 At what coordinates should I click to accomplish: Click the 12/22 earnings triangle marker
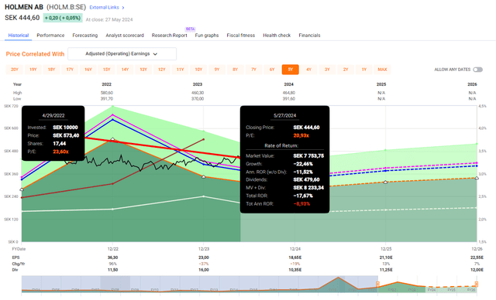[112, 139]
